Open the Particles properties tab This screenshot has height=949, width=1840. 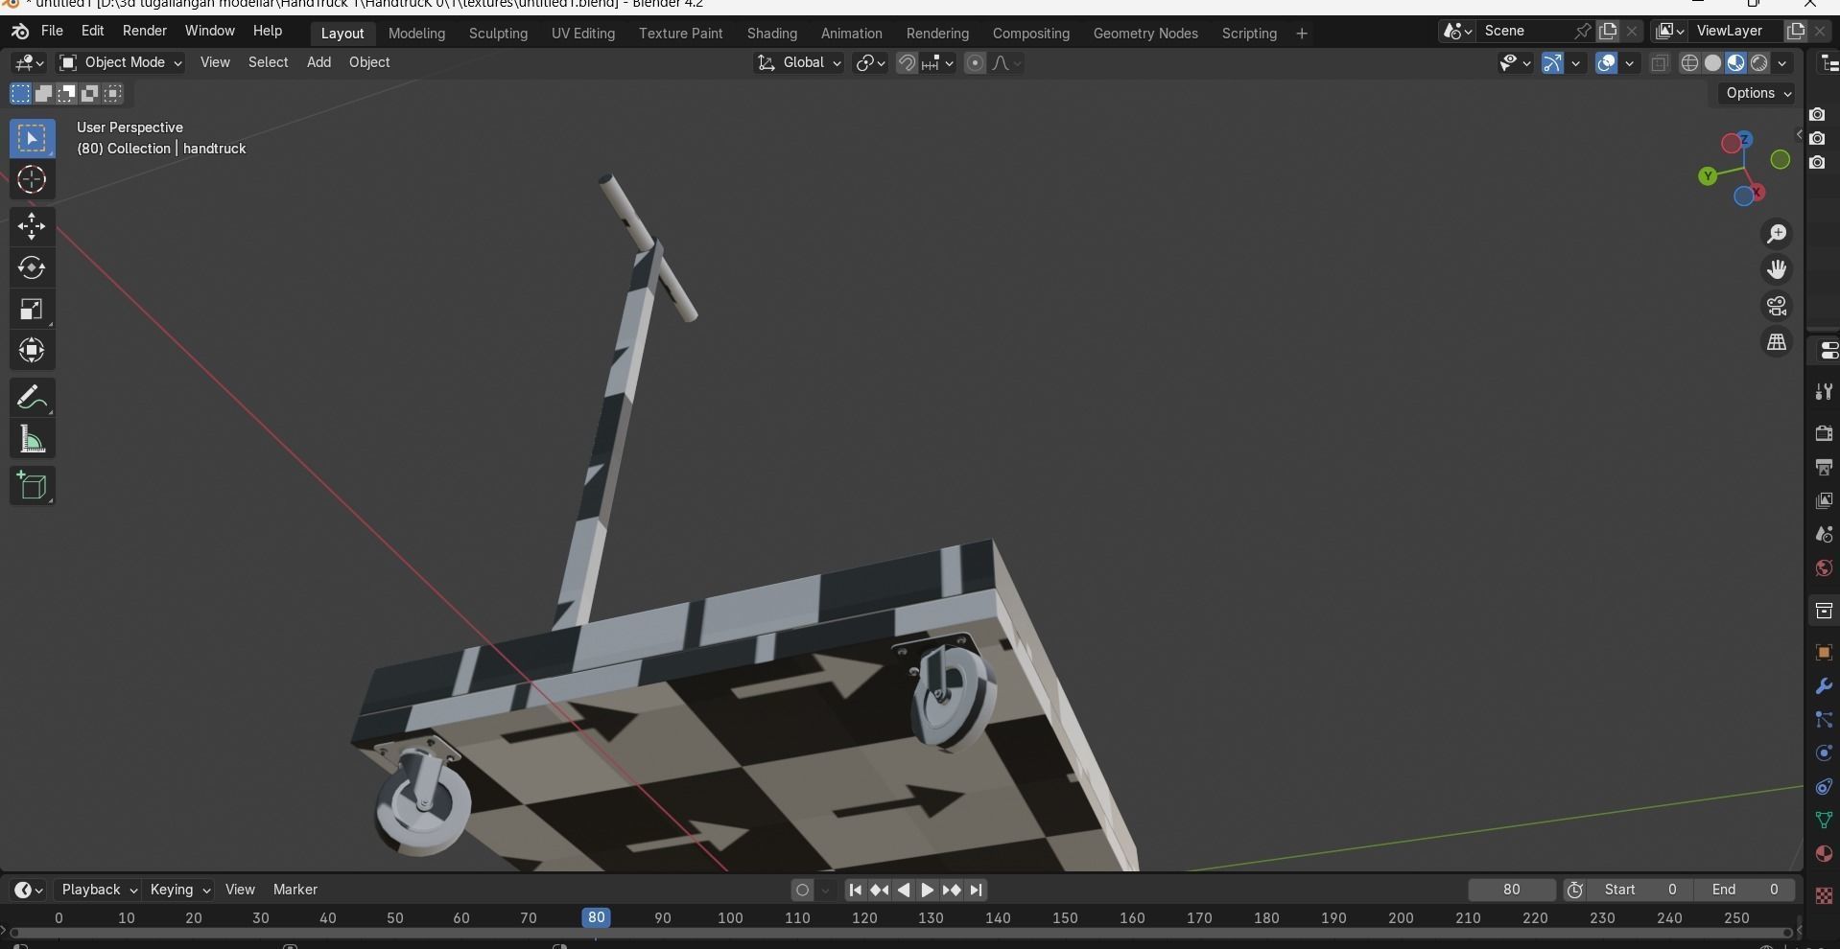[x=1824, y=720]
